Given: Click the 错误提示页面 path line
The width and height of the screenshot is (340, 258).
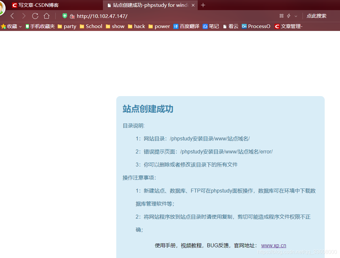Looking at the screenshot, I should (x=204, y=151).
